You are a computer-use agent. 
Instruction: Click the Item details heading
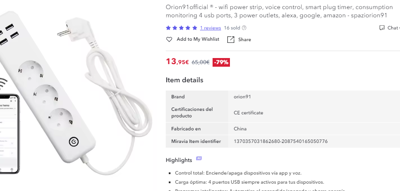coord(184,80)
